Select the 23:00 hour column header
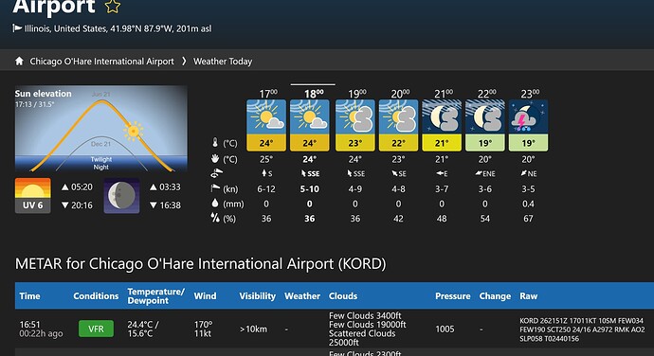This screenshot has height=356, width=654. [x=530, y=94]
